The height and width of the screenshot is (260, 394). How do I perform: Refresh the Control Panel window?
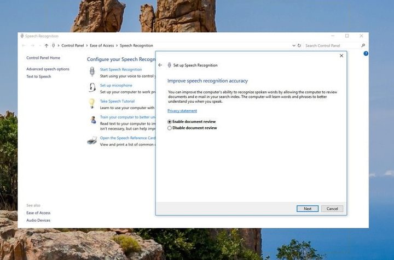(x=299, y=45)
